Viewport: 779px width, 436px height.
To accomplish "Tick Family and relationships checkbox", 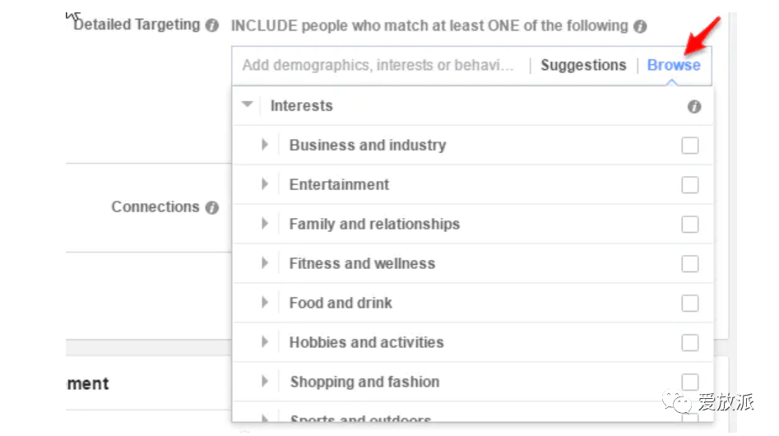I will click(690, 225).
